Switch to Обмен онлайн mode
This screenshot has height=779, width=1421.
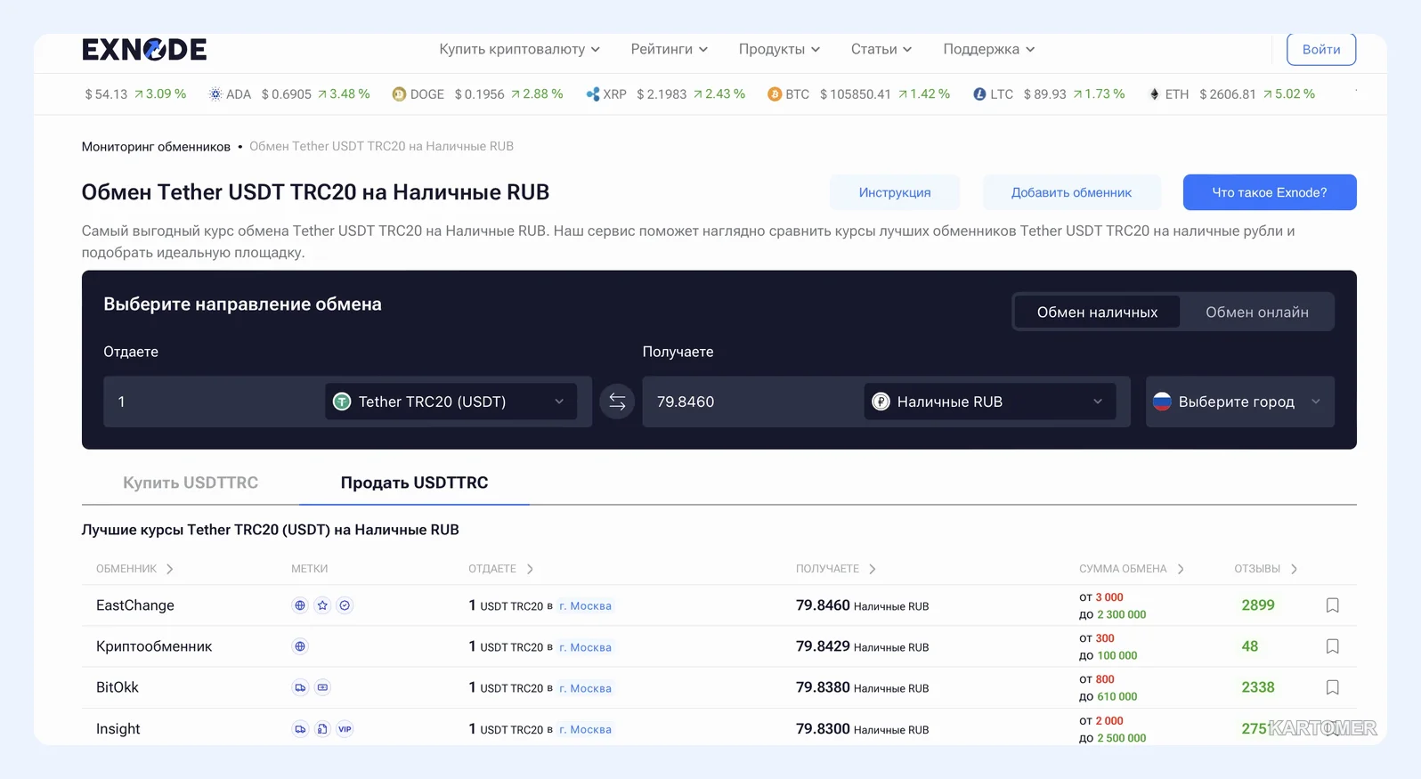(x=1256, y=312)
